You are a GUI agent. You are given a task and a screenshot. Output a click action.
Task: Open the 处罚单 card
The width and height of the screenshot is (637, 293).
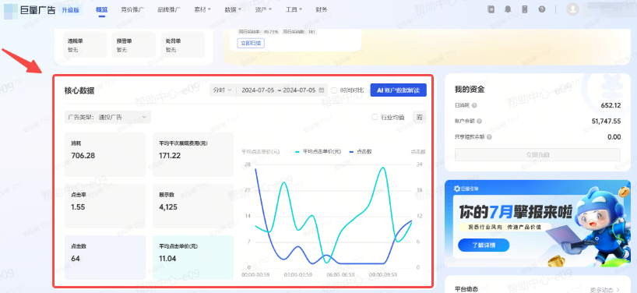pos(182,44)
